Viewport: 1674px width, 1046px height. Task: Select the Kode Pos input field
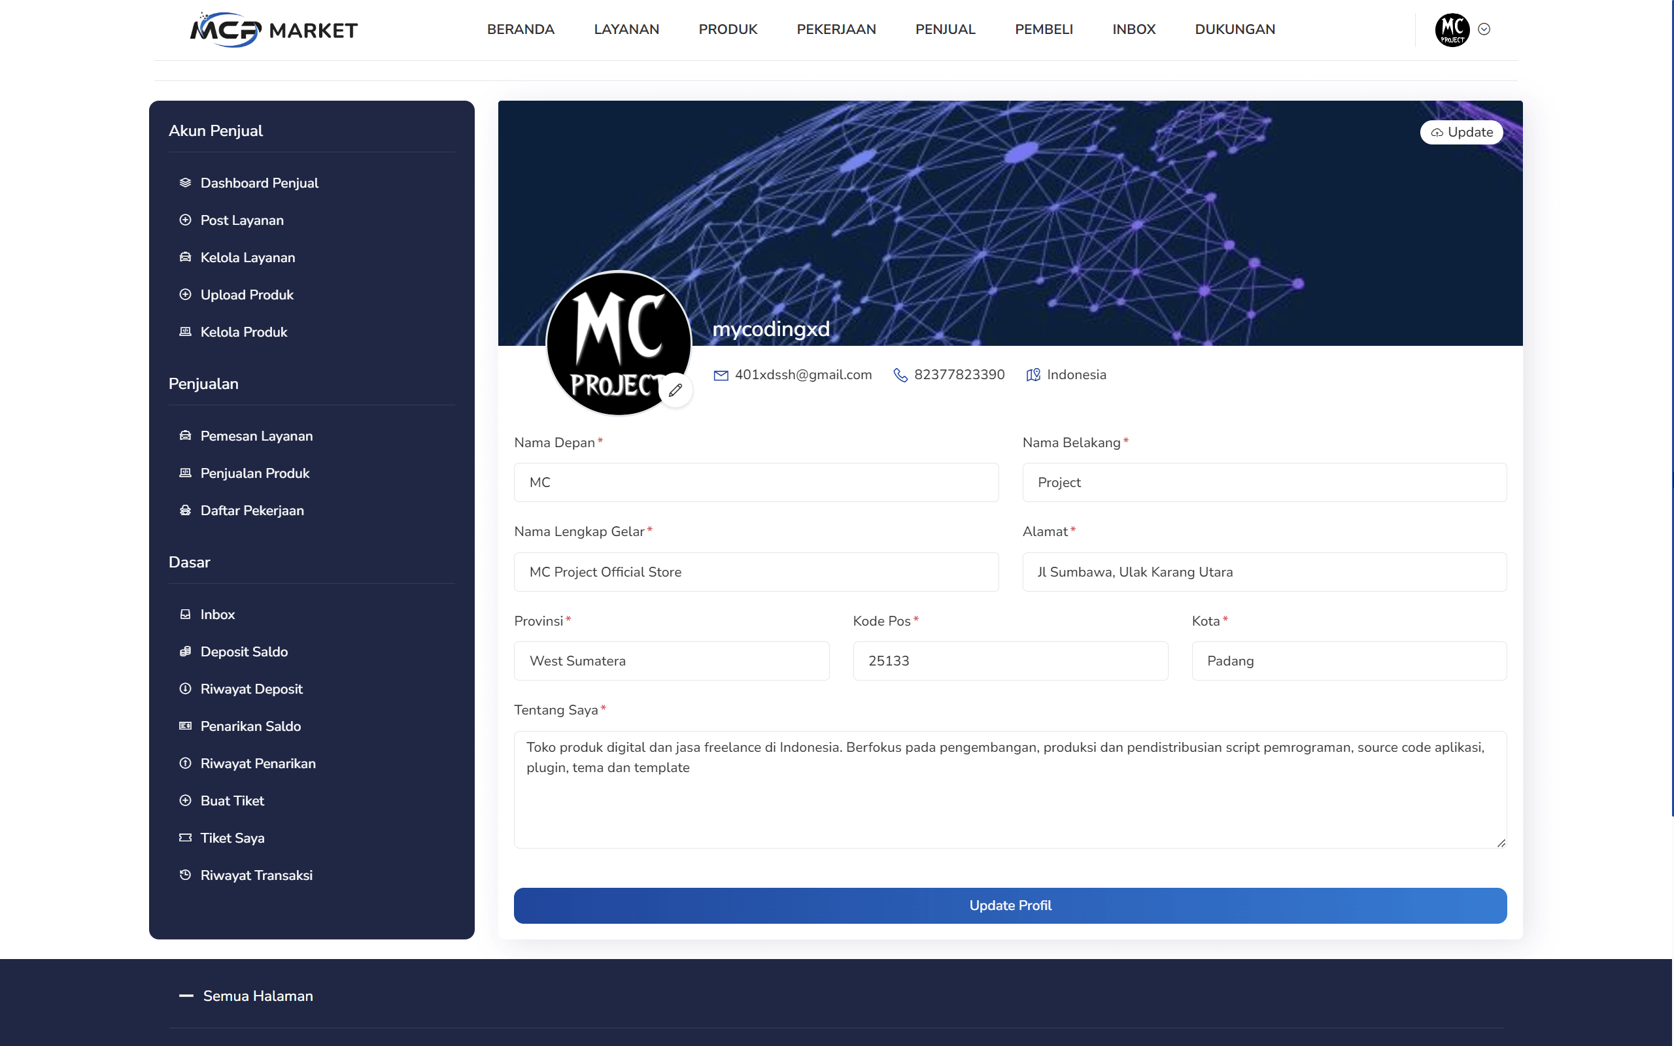point(1011,661)
